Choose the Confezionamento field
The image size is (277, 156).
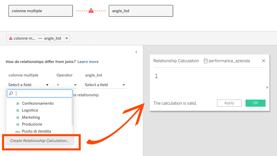[x=38, y=103]
